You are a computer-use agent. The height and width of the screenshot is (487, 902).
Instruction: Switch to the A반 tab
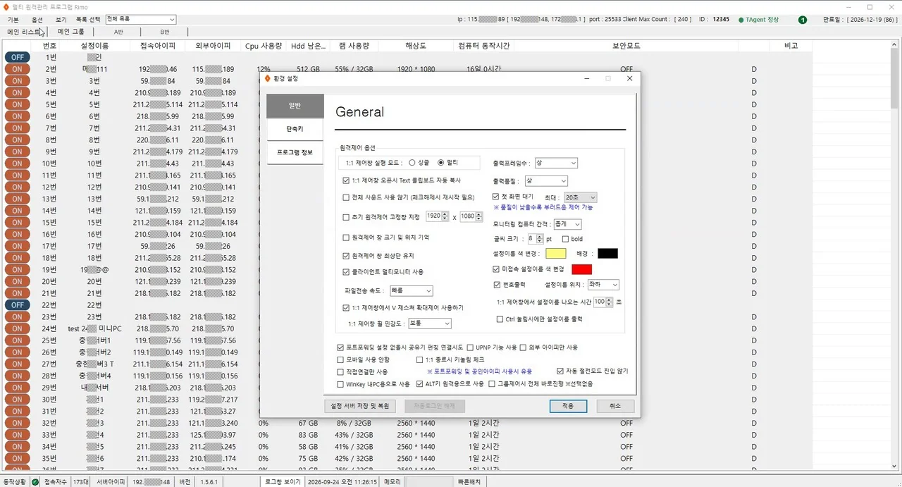[118, 32]
